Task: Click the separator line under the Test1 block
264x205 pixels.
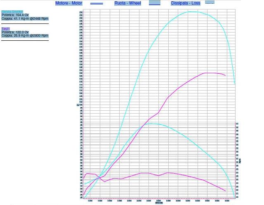Action: pyautogui.click(x=25, y=40)
